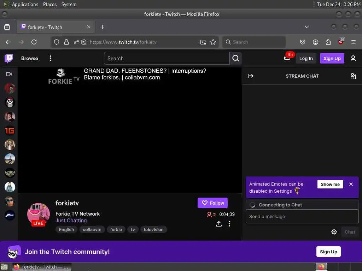Dismiss the Animated Emotes notice

coord(351,184)
